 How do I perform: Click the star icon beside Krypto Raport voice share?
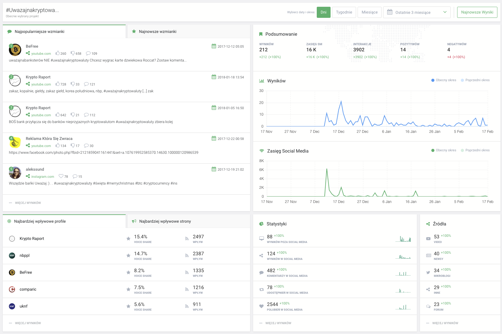click(128, 239)
